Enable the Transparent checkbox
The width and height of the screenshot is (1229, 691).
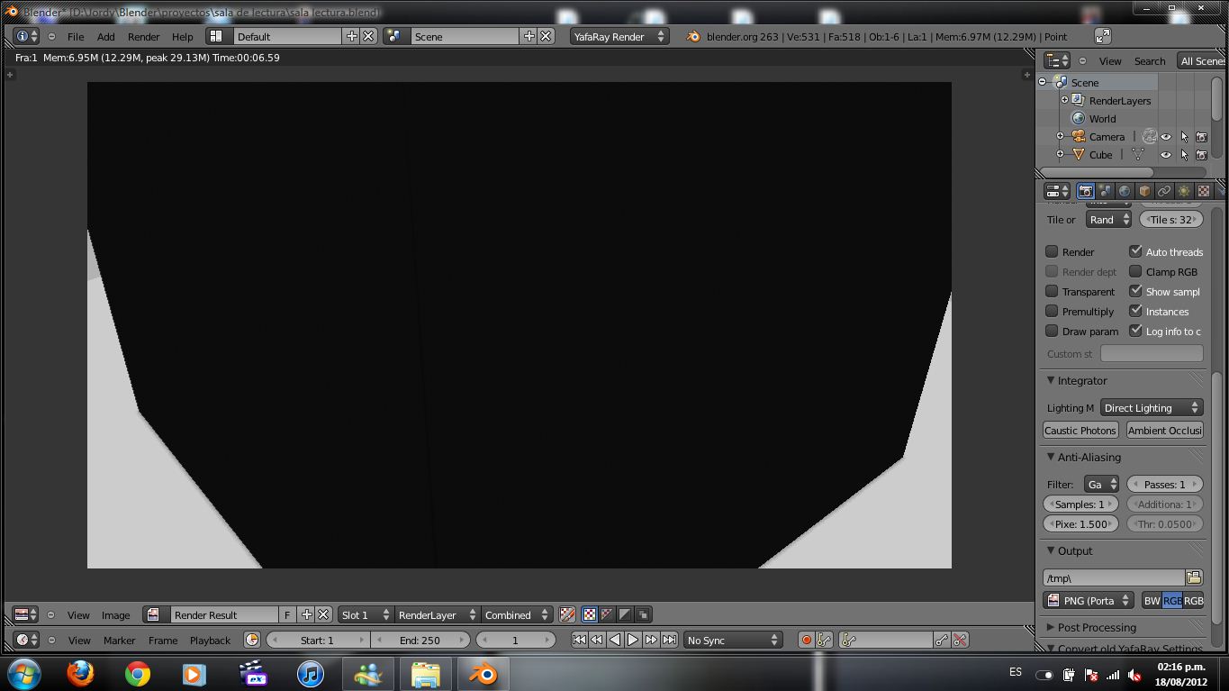[x=1052, y=291]
